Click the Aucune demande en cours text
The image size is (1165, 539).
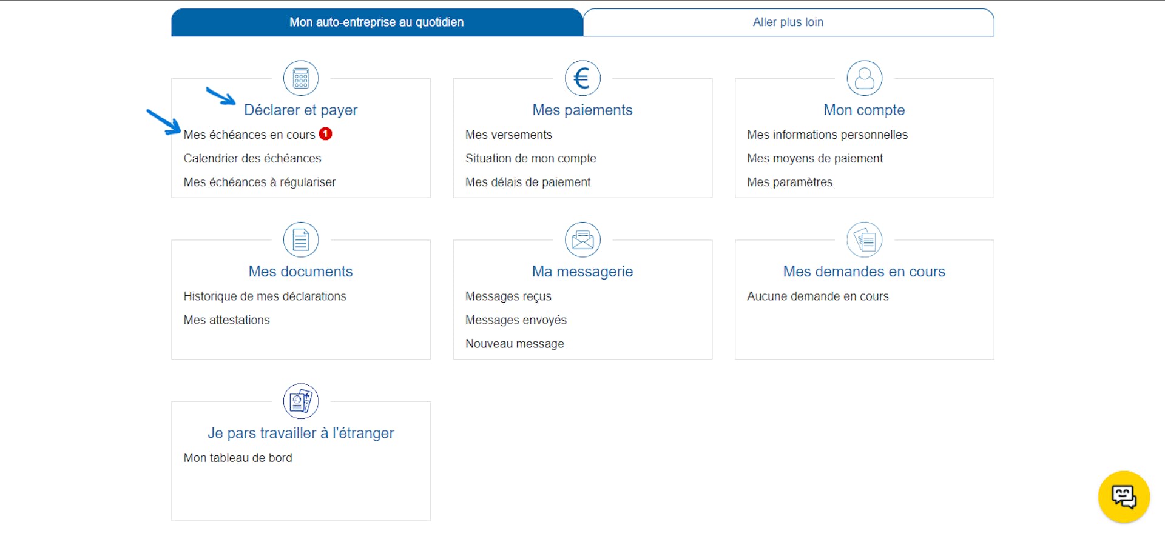click(818, 296)
